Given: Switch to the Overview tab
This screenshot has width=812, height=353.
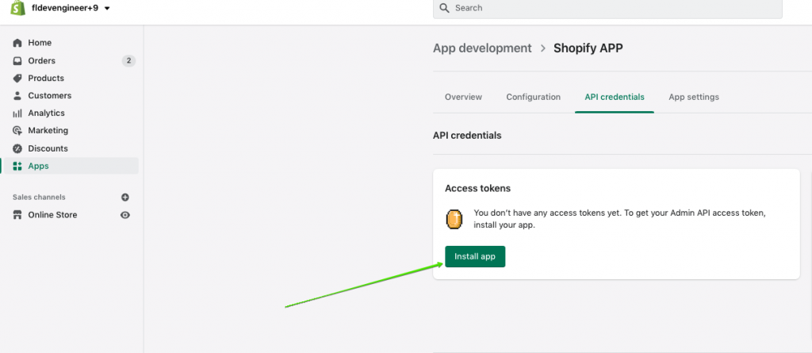Looking at the screenshot, I should (x=463, y=97).
